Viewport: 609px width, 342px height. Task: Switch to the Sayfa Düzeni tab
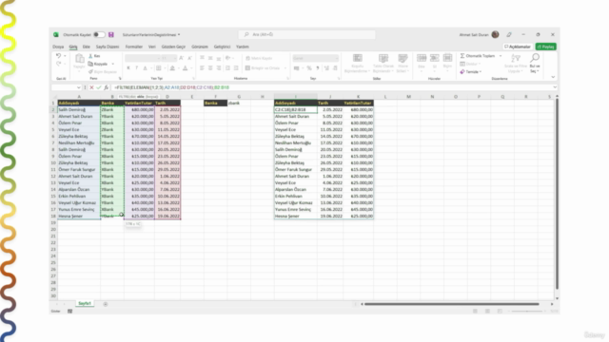tap(108, 47)
